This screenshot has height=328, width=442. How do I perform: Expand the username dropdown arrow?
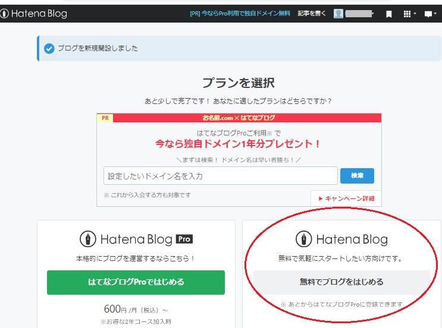[x=372, y=13]
